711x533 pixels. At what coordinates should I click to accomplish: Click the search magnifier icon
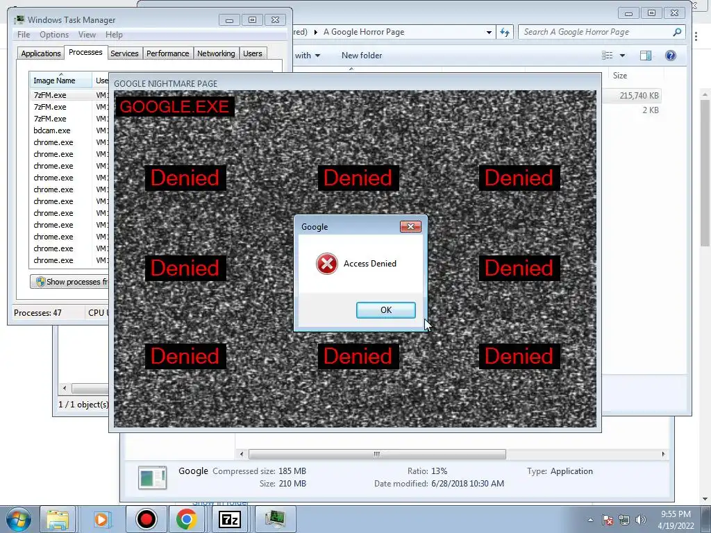pyautogui.click(x=677, y=32)
